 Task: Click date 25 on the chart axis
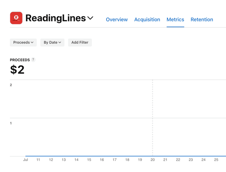(x=216, y=160)
